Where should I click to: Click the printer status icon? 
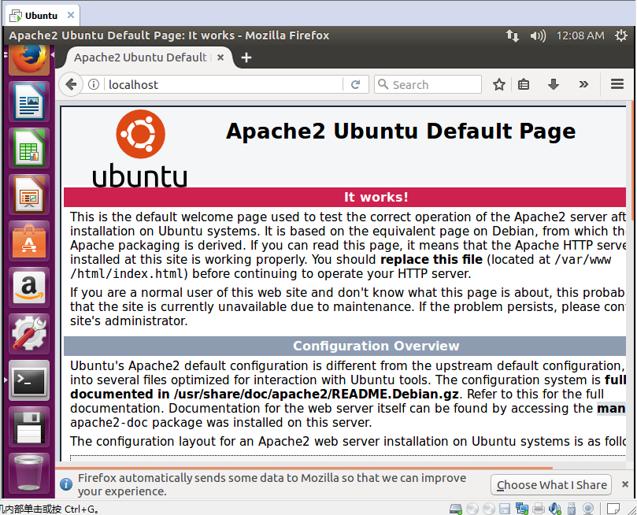point(539,509)
